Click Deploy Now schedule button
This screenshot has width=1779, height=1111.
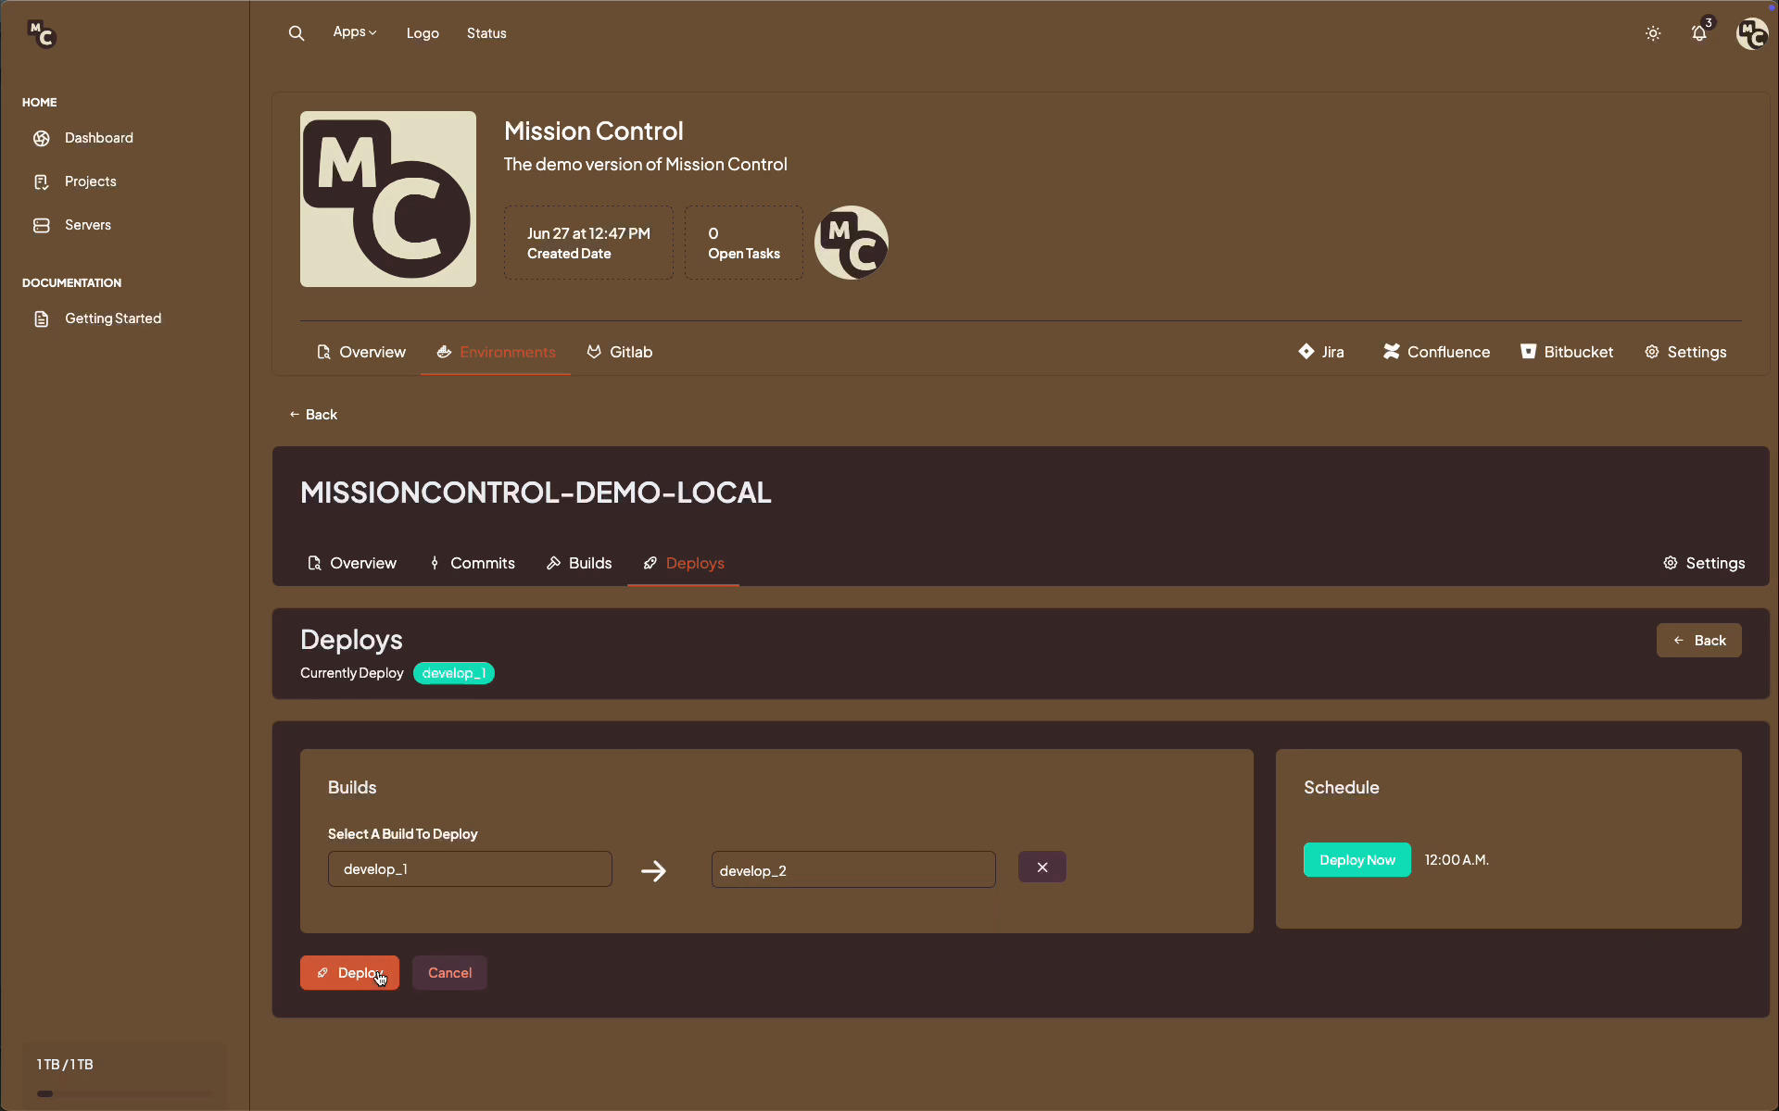pos(1356,860)
